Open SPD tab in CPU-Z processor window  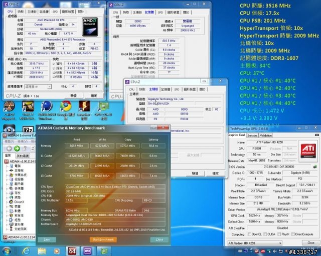pyautogui.click(x=55, y=12)
